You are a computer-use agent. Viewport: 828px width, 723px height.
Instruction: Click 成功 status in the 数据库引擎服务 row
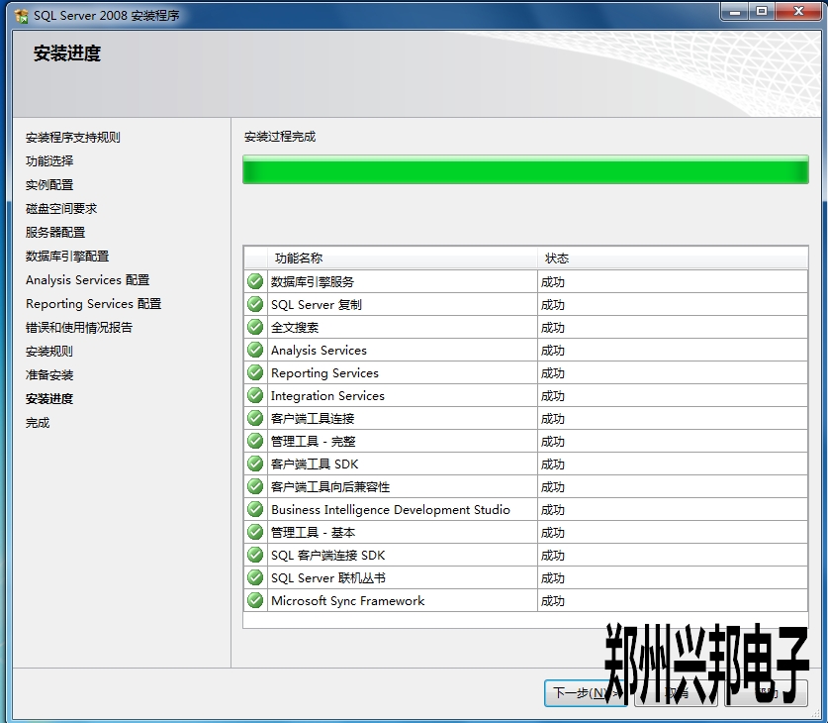pos(553,282)
